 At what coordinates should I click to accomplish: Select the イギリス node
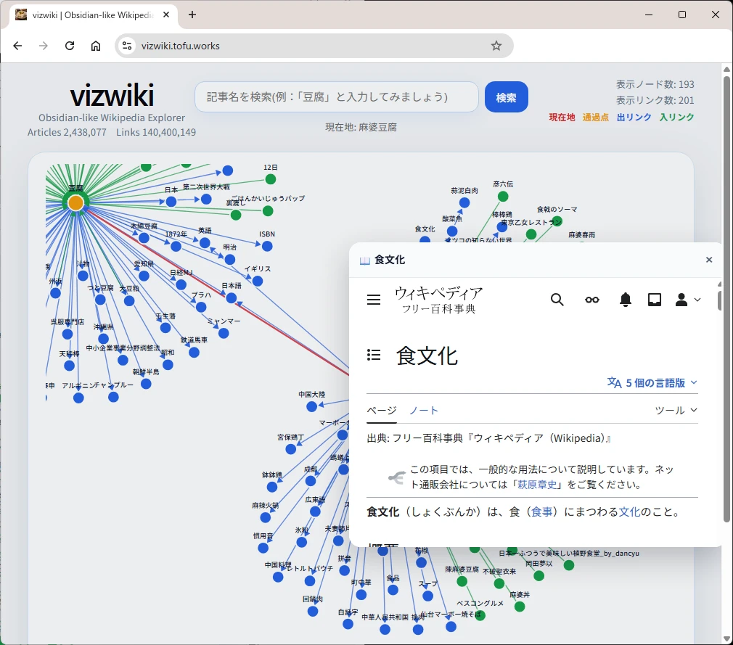[258, 281]
